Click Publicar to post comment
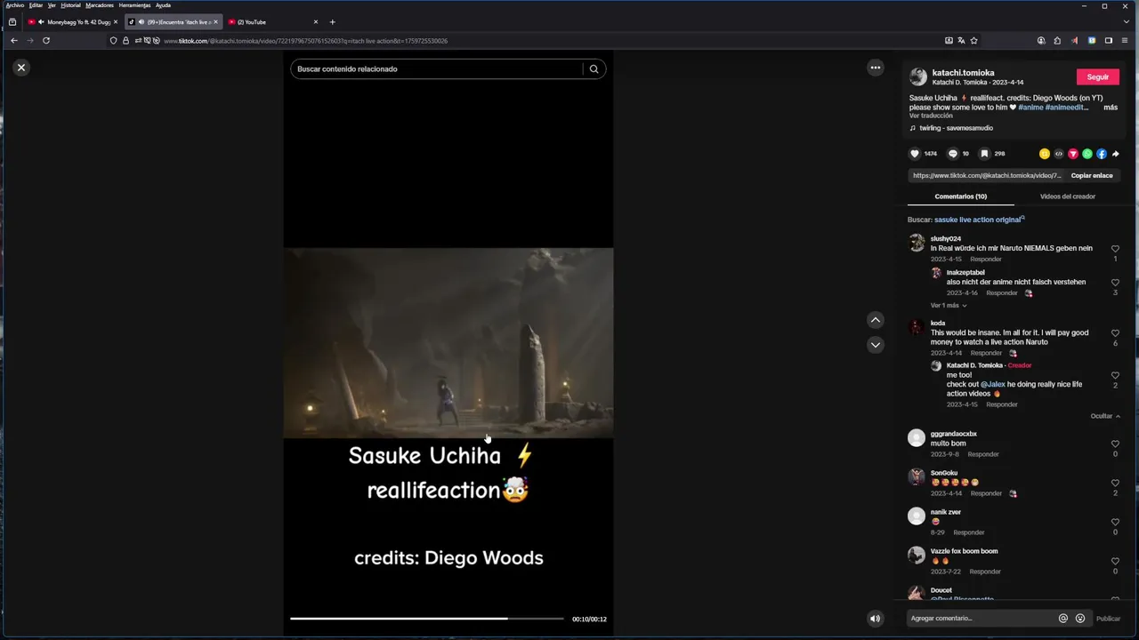The image size is (1139, 640). click(x=1108, y=619)
